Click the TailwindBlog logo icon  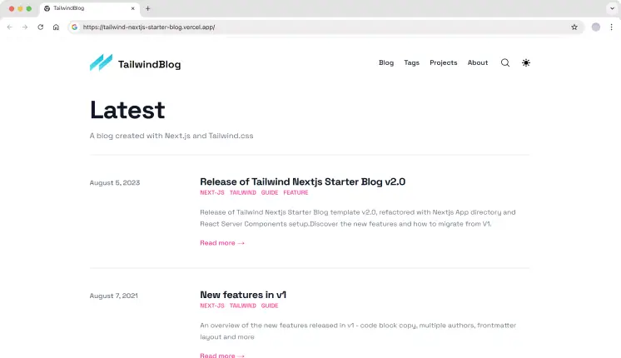tap(101, 62)
